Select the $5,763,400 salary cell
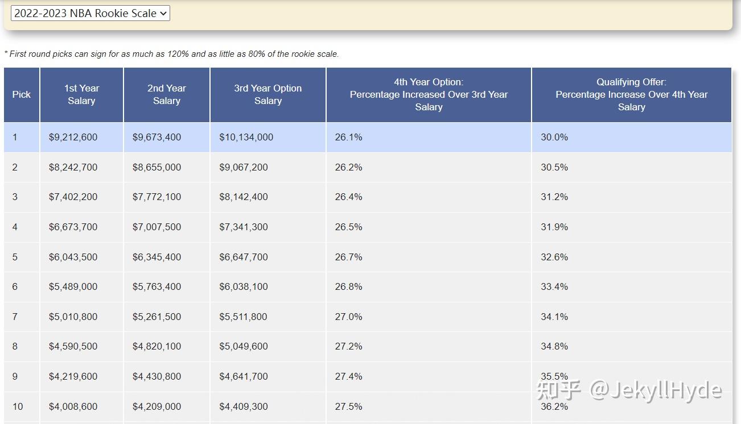This screenshot has height=424, width=741. pyautogui.click(x=167, y=286)
